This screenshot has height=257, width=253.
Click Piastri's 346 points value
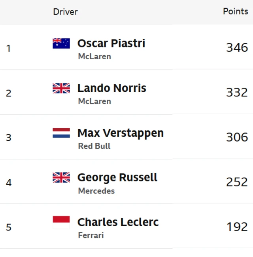coord(237,47)
